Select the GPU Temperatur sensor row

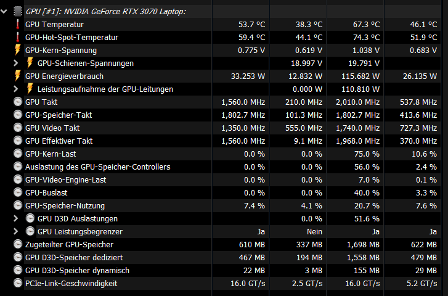[x=232, y=24]
